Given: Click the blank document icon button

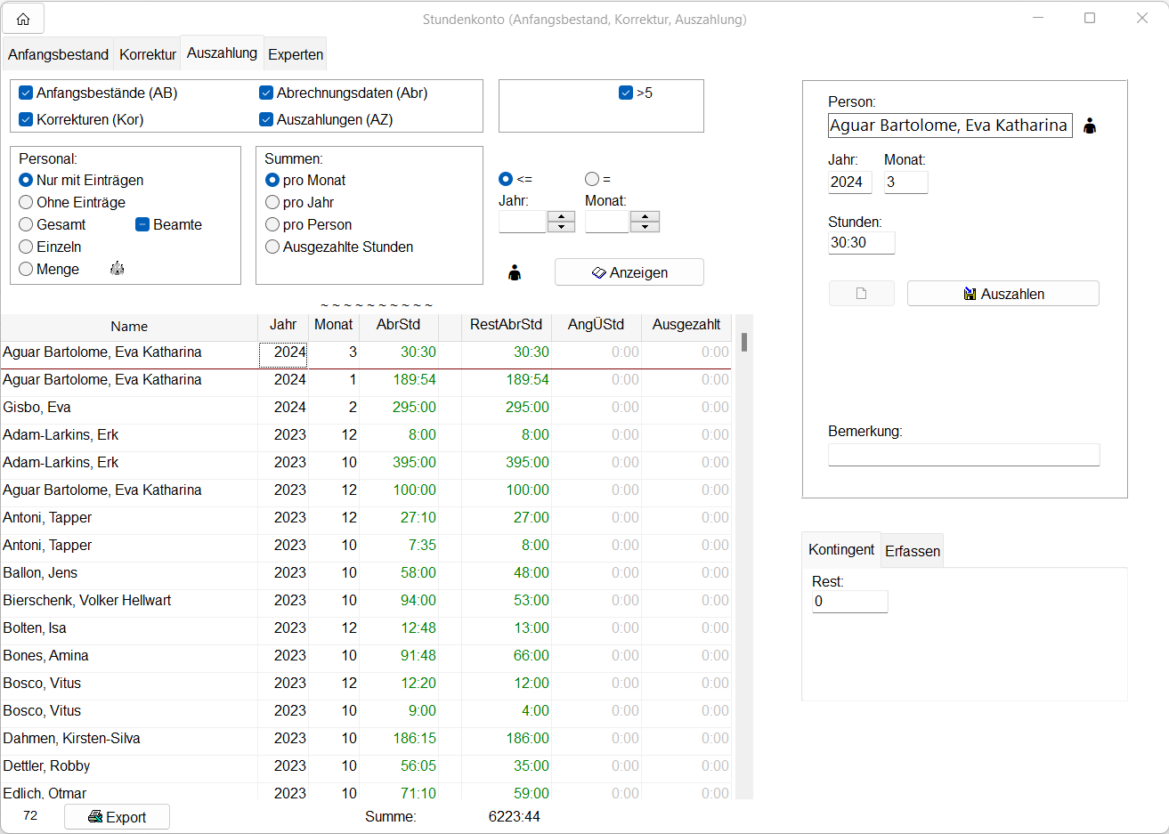Looking at the screenshot, I should point(861,294).
